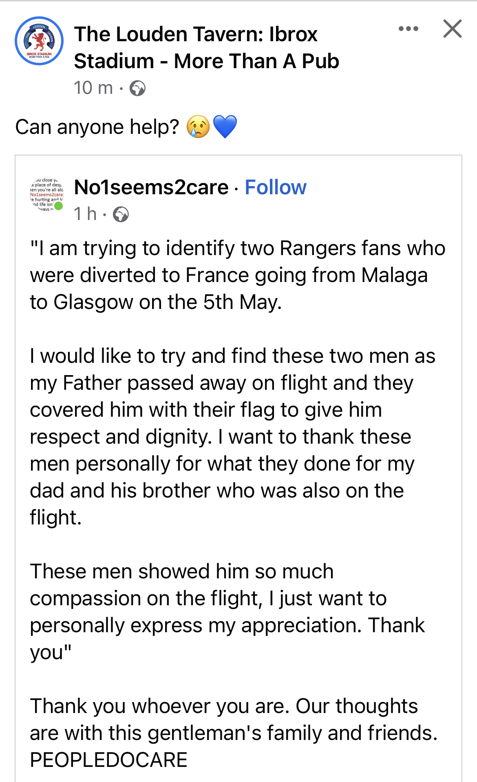Close the post with the X icon

tap(453, 29)
